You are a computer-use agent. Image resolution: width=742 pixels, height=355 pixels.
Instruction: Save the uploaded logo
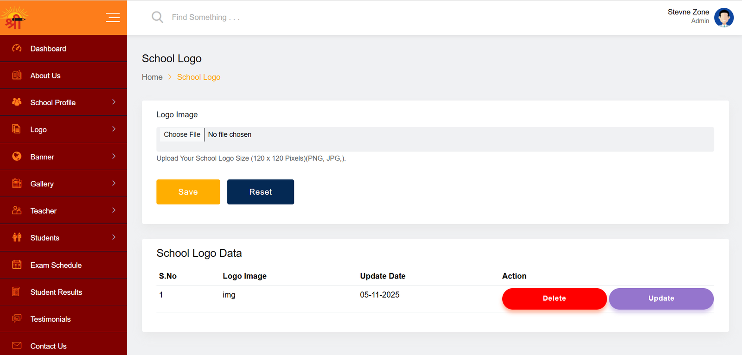click(188, 192)
